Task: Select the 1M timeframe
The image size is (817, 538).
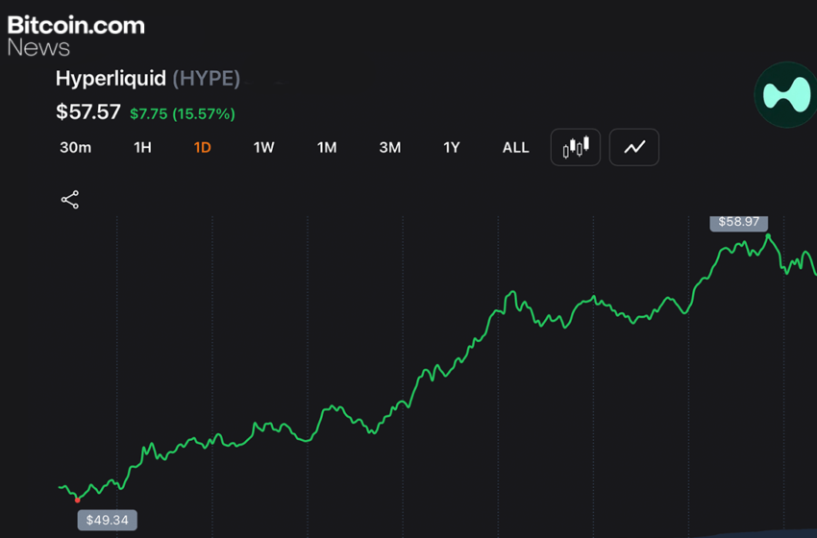Action: pos(327,148)
